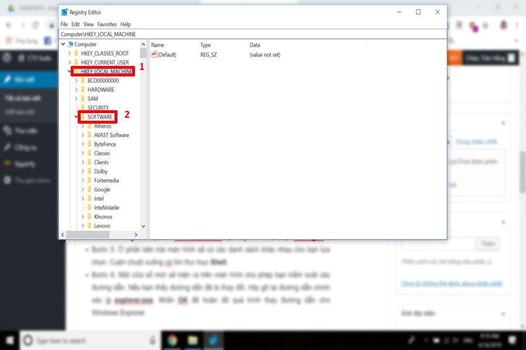Open the File menu
526x350 pixels.
pos(64,24)
